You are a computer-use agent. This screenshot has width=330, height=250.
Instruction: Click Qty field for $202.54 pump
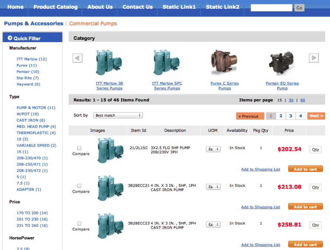click(316, 150)
